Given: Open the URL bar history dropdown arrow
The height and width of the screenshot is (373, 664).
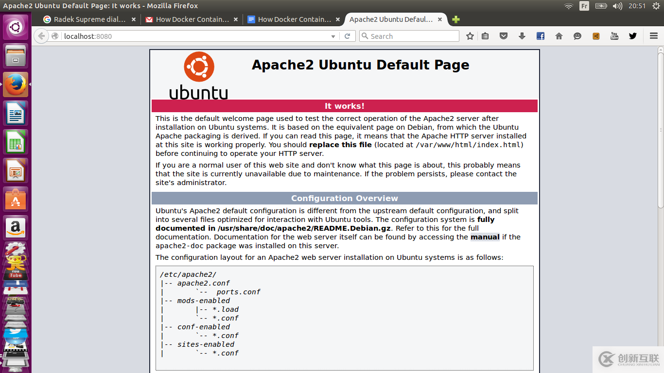Looking at the screenshot, I should tap(333, 36).
